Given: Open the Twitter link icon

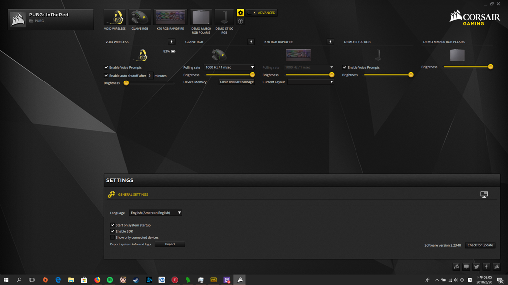Looking at the screenshot, I should [x=476, y=267].
